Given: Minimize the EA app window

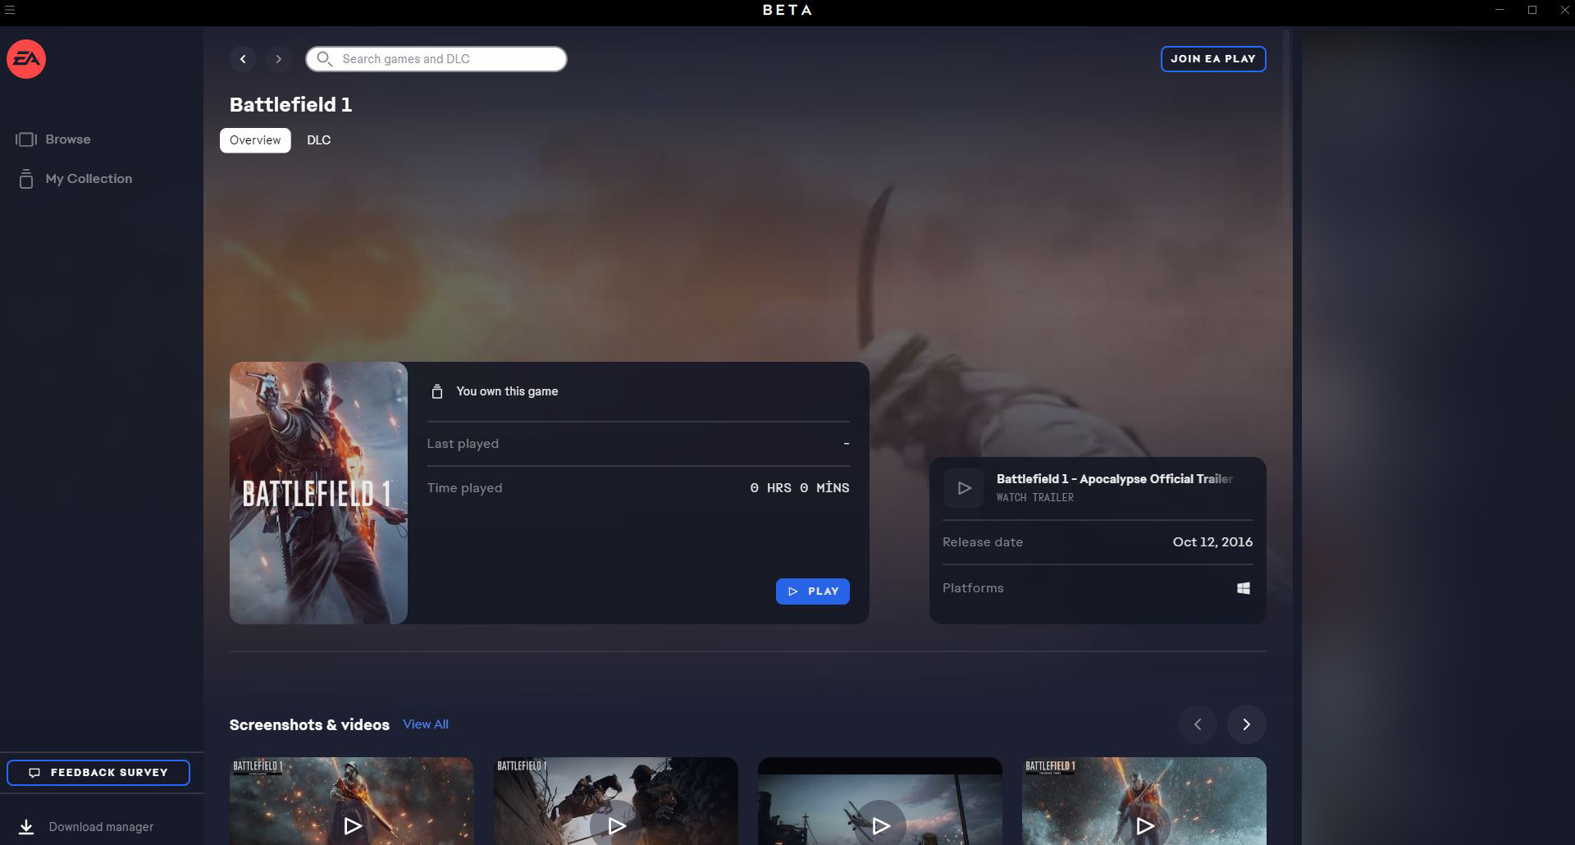Looking at the screenshot, I should 1500,10.
